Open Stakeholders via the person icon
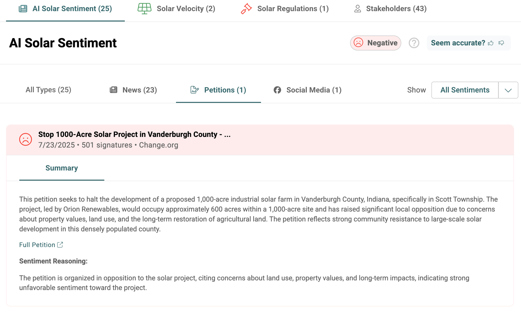The image size is (521, 312). point(357,8)
